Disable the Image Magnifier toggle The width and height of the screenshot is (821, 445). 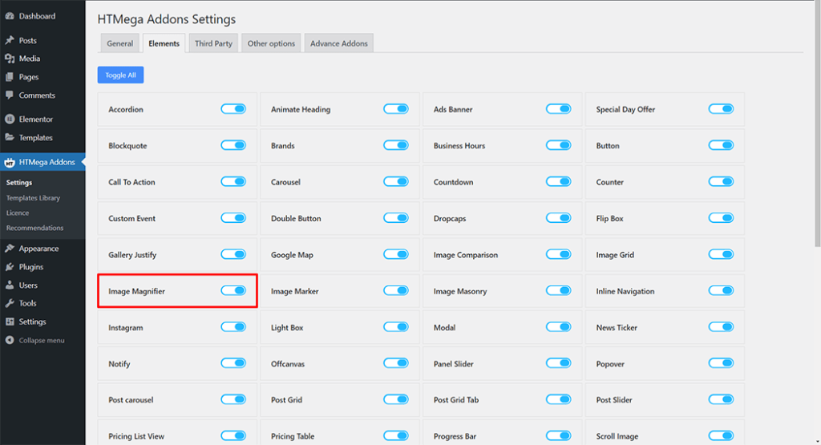pyautogui.click(x=233, y=291)
